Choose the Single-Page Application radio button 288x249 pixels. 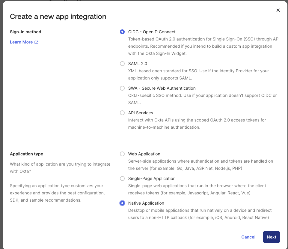(x=122, y=178)
